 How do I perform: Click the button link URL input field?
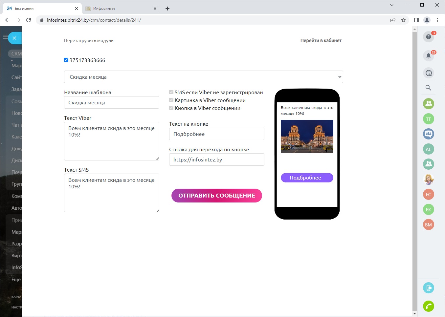tap(216, 159)
